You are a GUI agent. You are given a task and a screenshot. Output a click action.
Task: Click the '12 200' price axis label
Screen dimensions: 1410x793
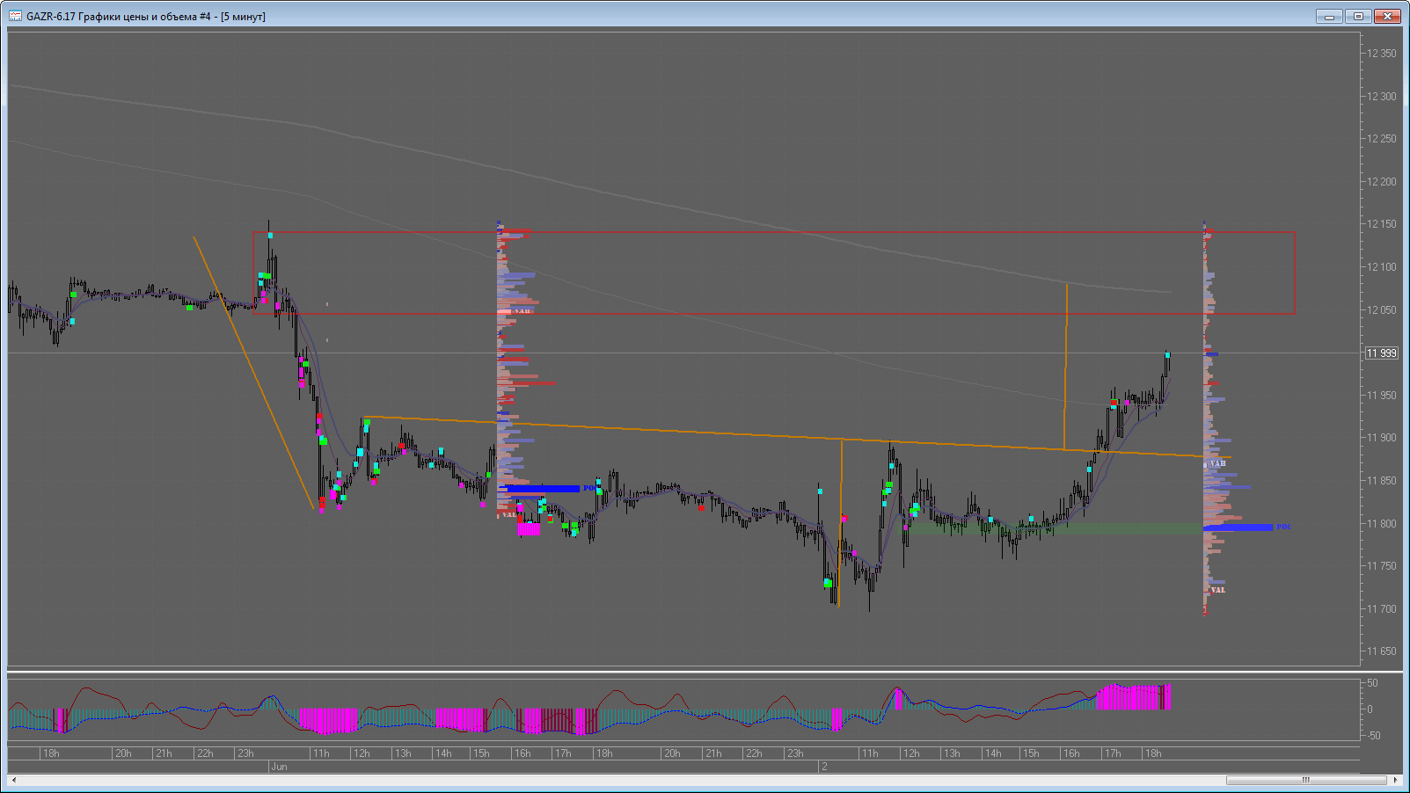tap(1381, 182)
